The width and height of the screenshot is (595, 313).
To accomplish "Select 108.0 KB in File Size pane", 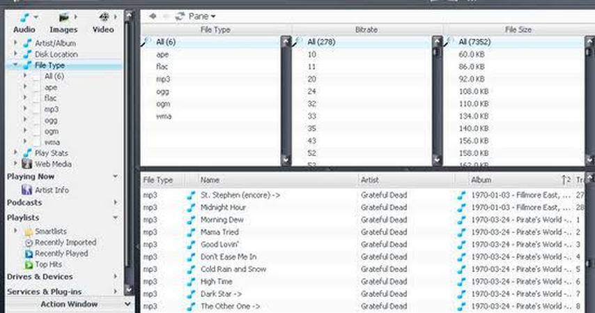I will (x=474, y=91).
